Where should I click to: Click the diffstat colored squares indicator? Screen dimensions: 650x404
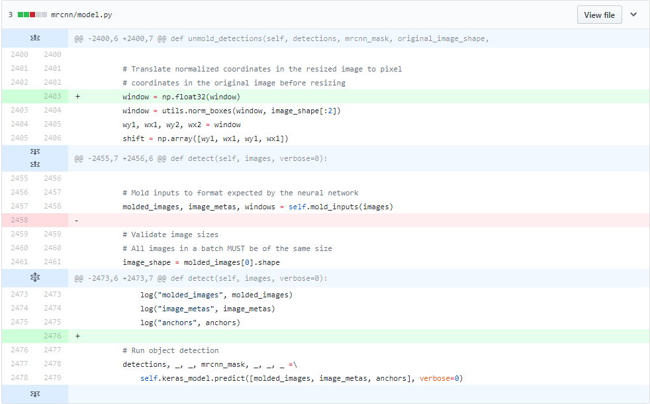[x=32, y=15]
